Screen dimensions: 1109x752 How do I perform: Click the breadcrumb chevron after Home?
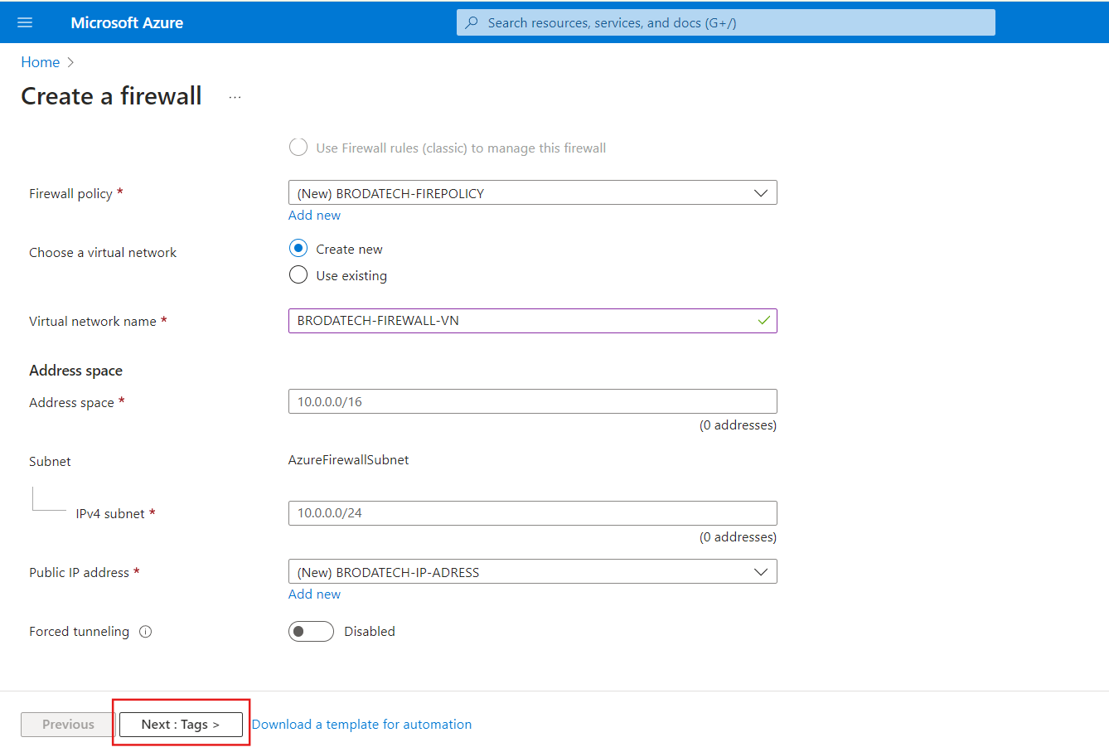70,62
